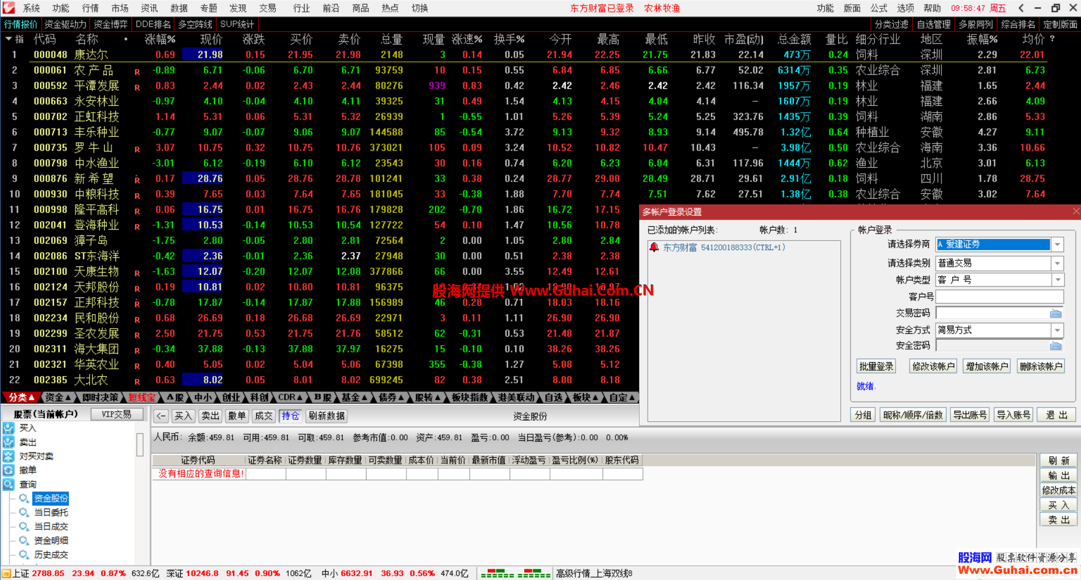This screenshot has height=580, width=1081.
Task: Click red bell icon beside 东方财富 account
Action: (x=654, y=247)
